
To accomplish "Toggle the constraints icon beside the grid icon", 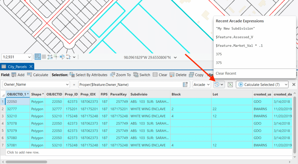I will (50, 57).
